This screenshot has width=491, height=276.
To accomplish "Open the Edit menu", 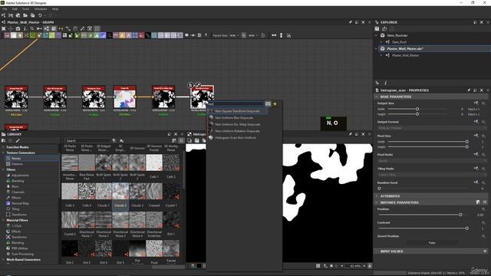I will pyautogui.click(x=15, y=9).
